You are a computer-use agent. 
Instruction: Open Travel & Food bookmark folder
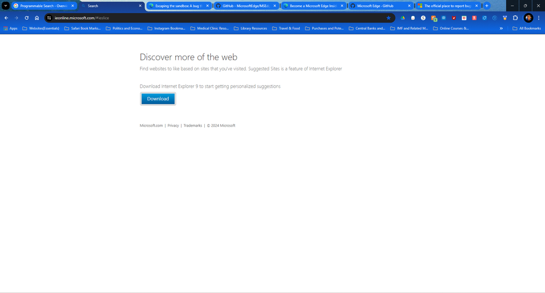tap(286, 28)
